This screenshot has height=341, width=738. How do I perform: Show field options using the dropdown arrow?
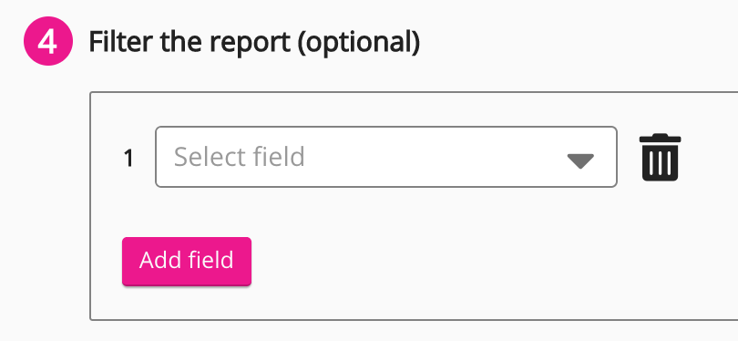(x=580, y=160)
